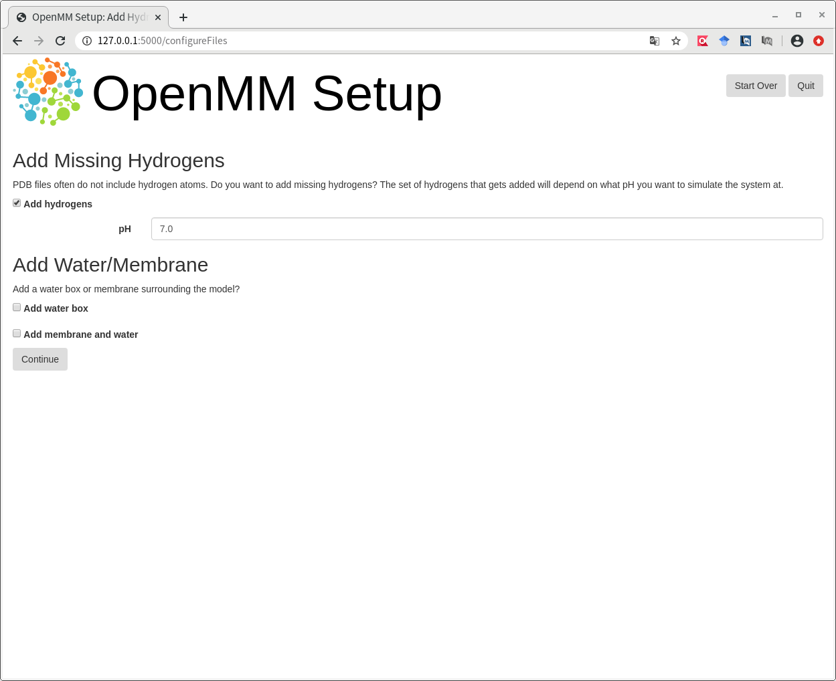This screenshot has height=681, width=836.
Task: View site information for 127.0.0.1
Action: (87, 41)
